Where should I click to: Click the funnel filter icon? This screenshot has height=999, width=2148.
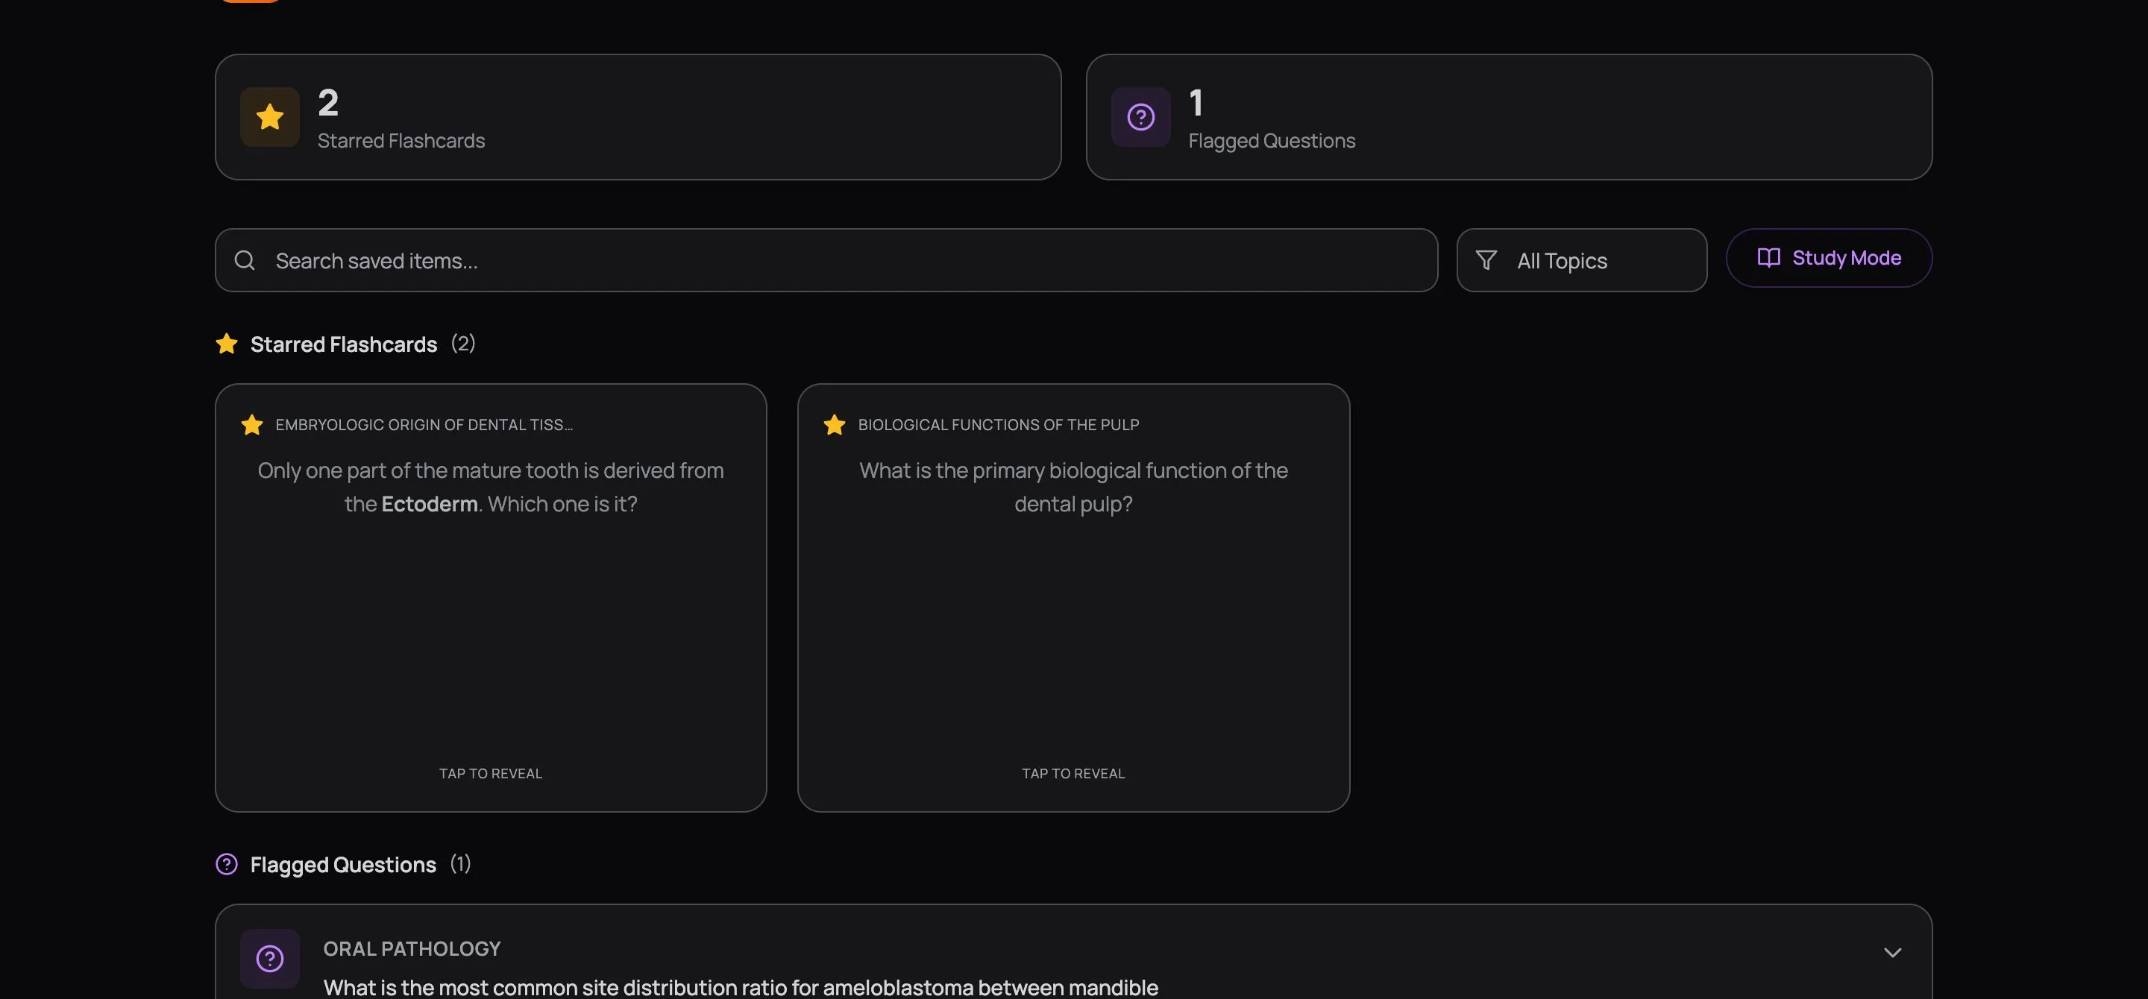point(1486,261)
